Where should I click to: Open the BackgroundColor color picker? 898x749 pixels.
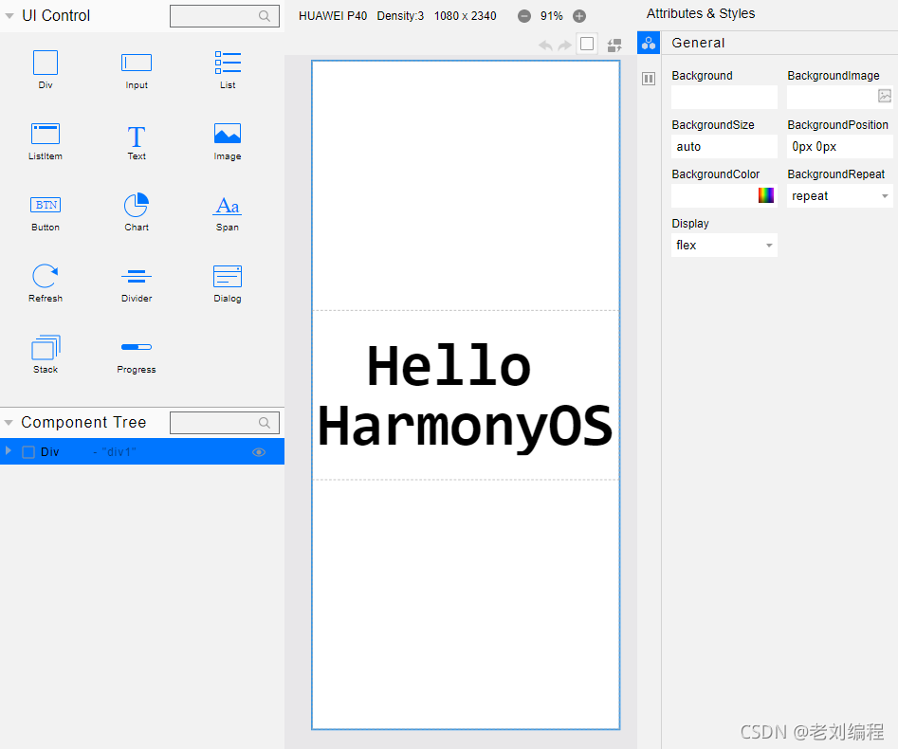pos(765,195)
